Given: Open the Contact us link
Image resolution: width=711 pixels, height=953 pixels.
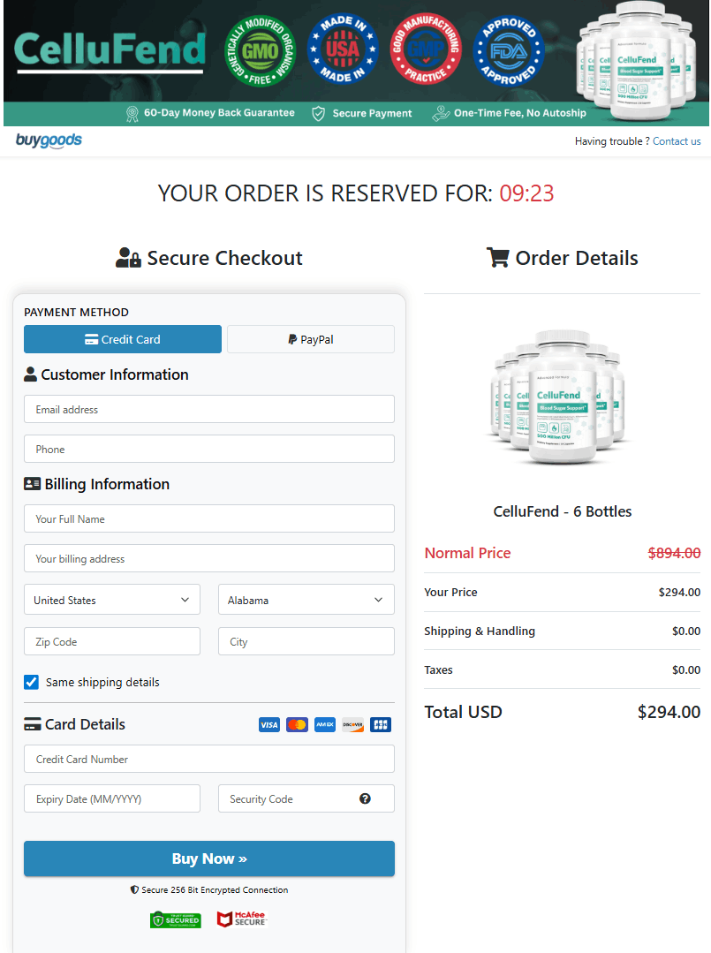Looking at the screenshot, I should tap(677, 141).
